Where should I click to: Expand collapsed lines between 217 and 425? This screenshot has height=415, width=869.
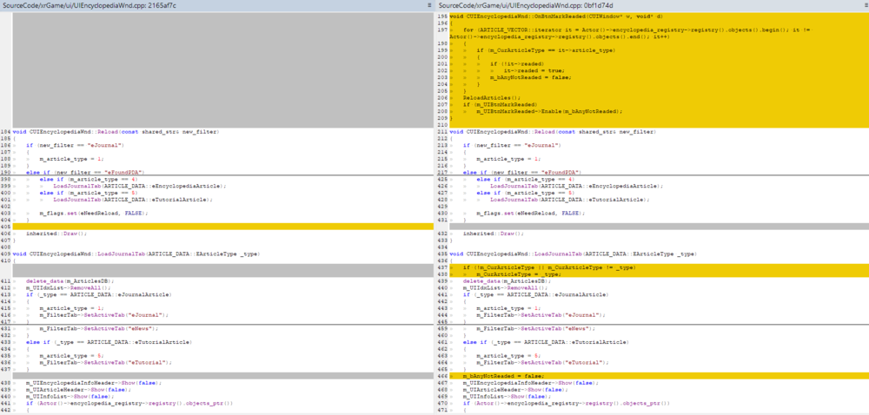point(652,175)
